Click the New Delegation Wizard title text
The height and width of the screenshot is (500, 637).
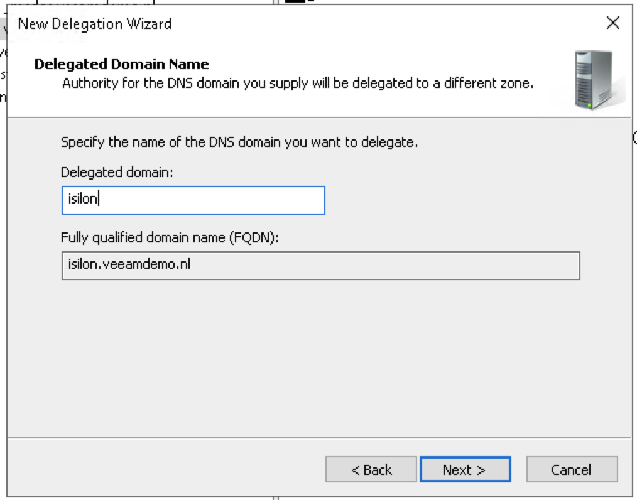95,24
